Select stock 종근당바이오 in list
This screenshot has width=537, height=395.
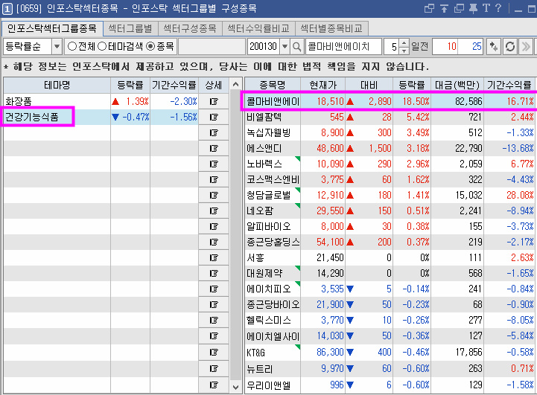[390, 305]
